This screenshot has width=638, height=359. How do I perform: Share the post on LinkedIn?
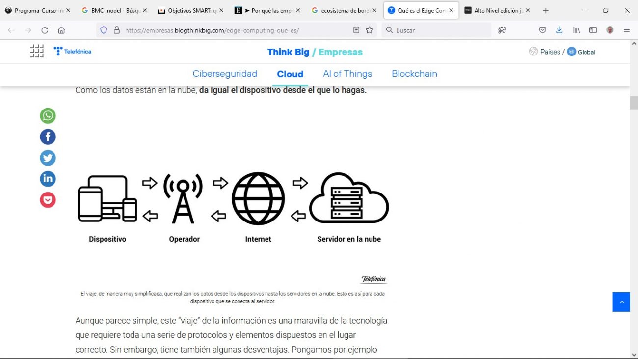pos(48,179)
